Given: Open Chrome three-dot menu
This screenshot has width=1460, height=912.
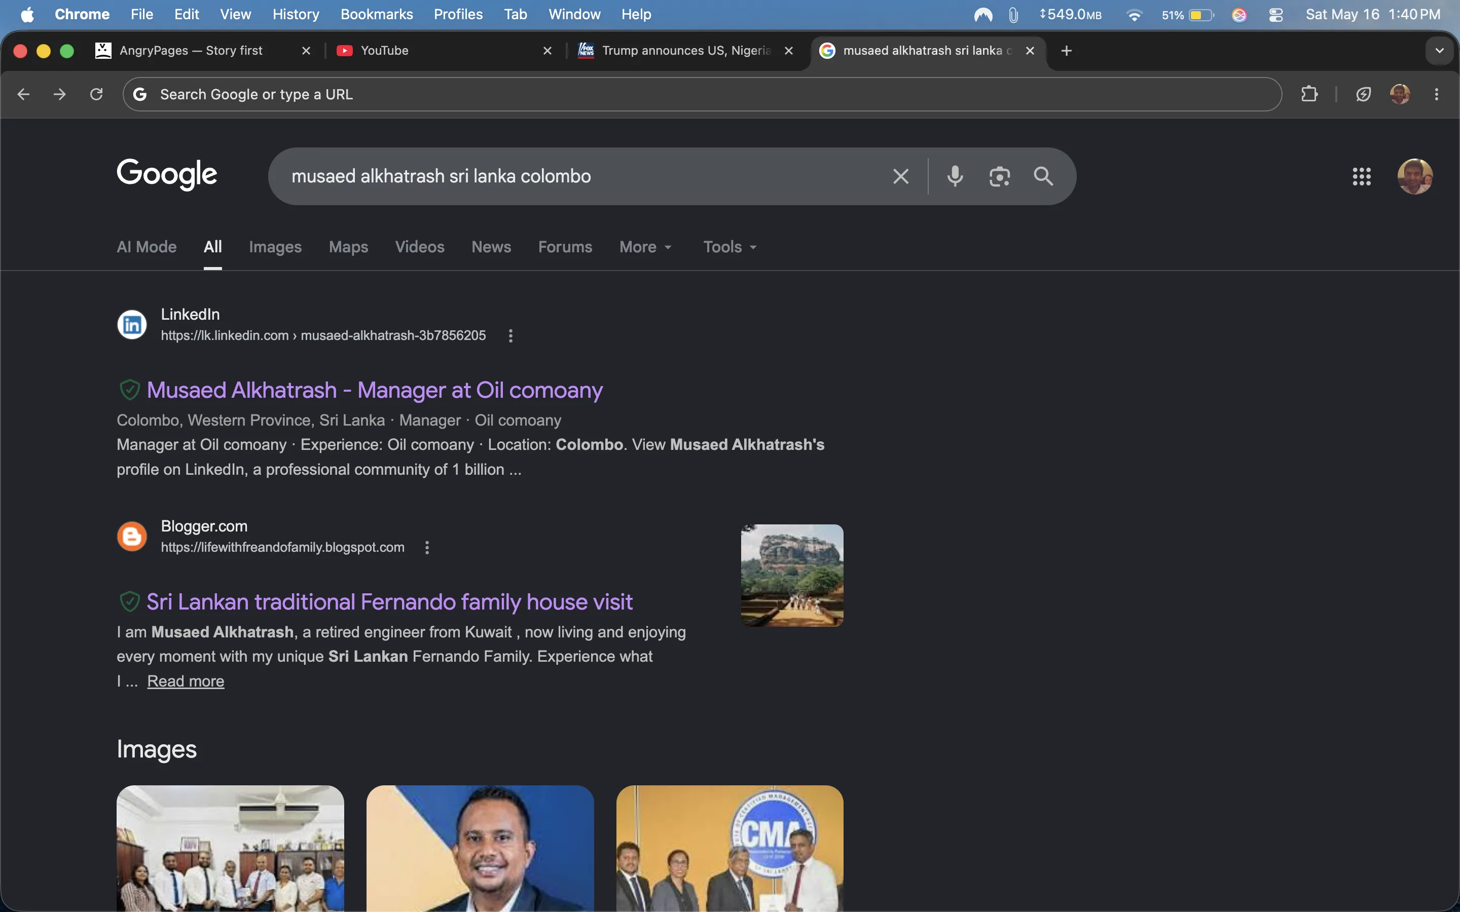Looking at the screenshot, I should (1437, 94).
